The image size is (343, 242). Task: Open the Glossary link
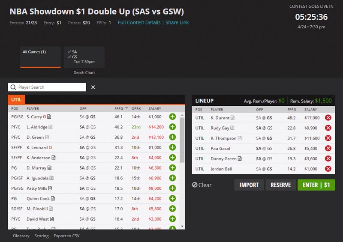coord(21,236)
